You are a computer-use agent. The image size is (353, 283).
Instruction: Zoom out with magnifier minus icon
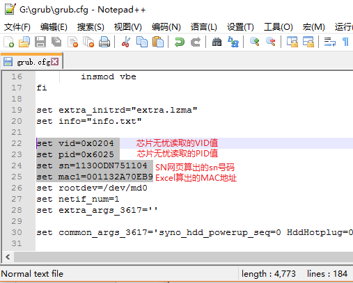[271, 42]
